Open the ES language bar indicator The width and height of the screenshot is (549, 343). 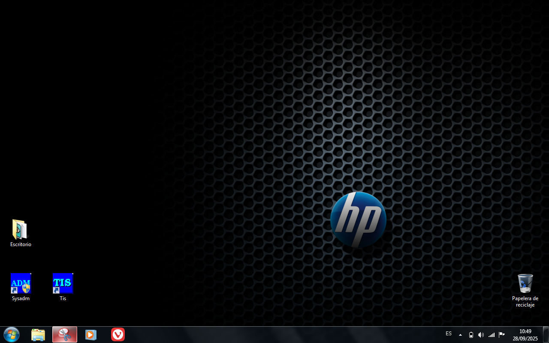[449, 334]
